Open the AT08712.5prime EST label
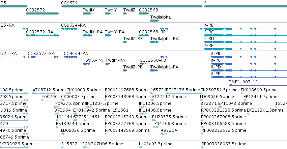This screenshot has width=287, height=149. pyautogui.click(x=50, y=90)
